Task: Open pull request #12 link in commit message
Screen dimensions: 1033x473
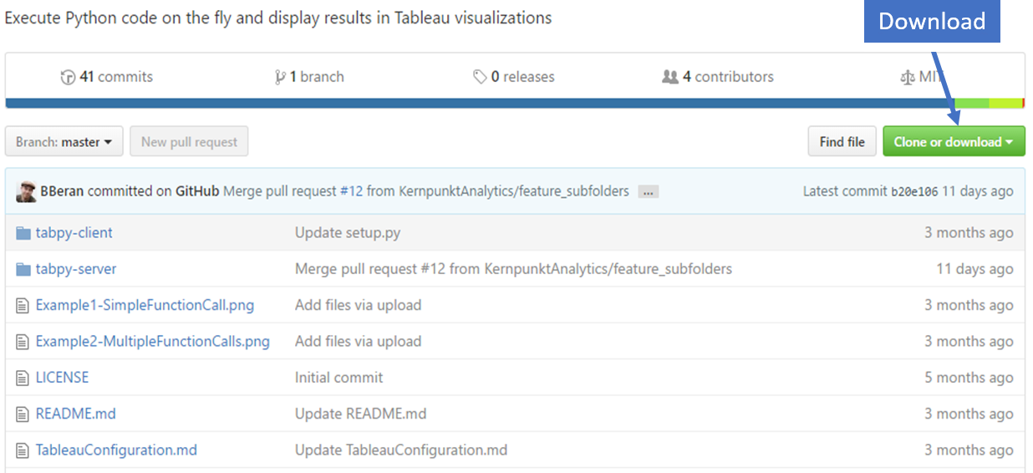Action: click(x=351, y=191)
